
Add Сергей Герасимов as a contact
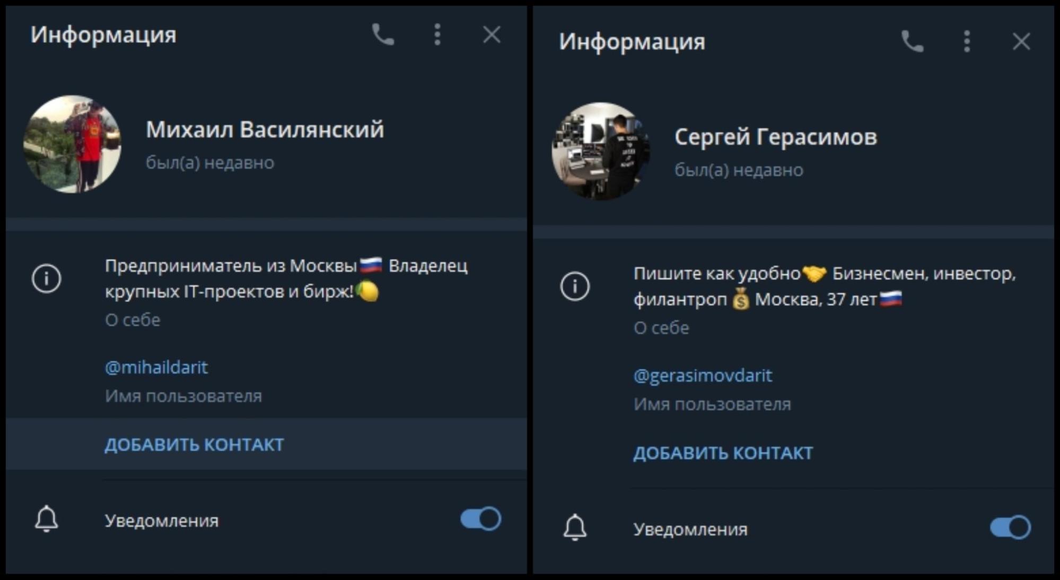tap(723, 453)
